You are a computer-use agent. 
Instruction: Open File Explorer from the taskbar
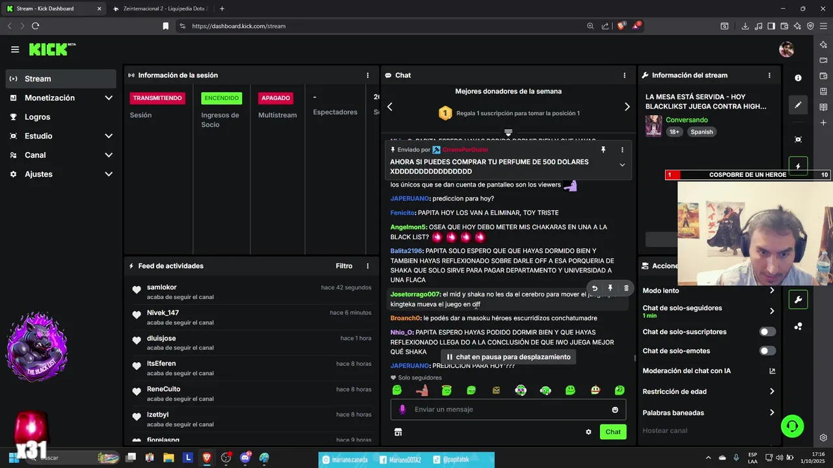point(169,458)
